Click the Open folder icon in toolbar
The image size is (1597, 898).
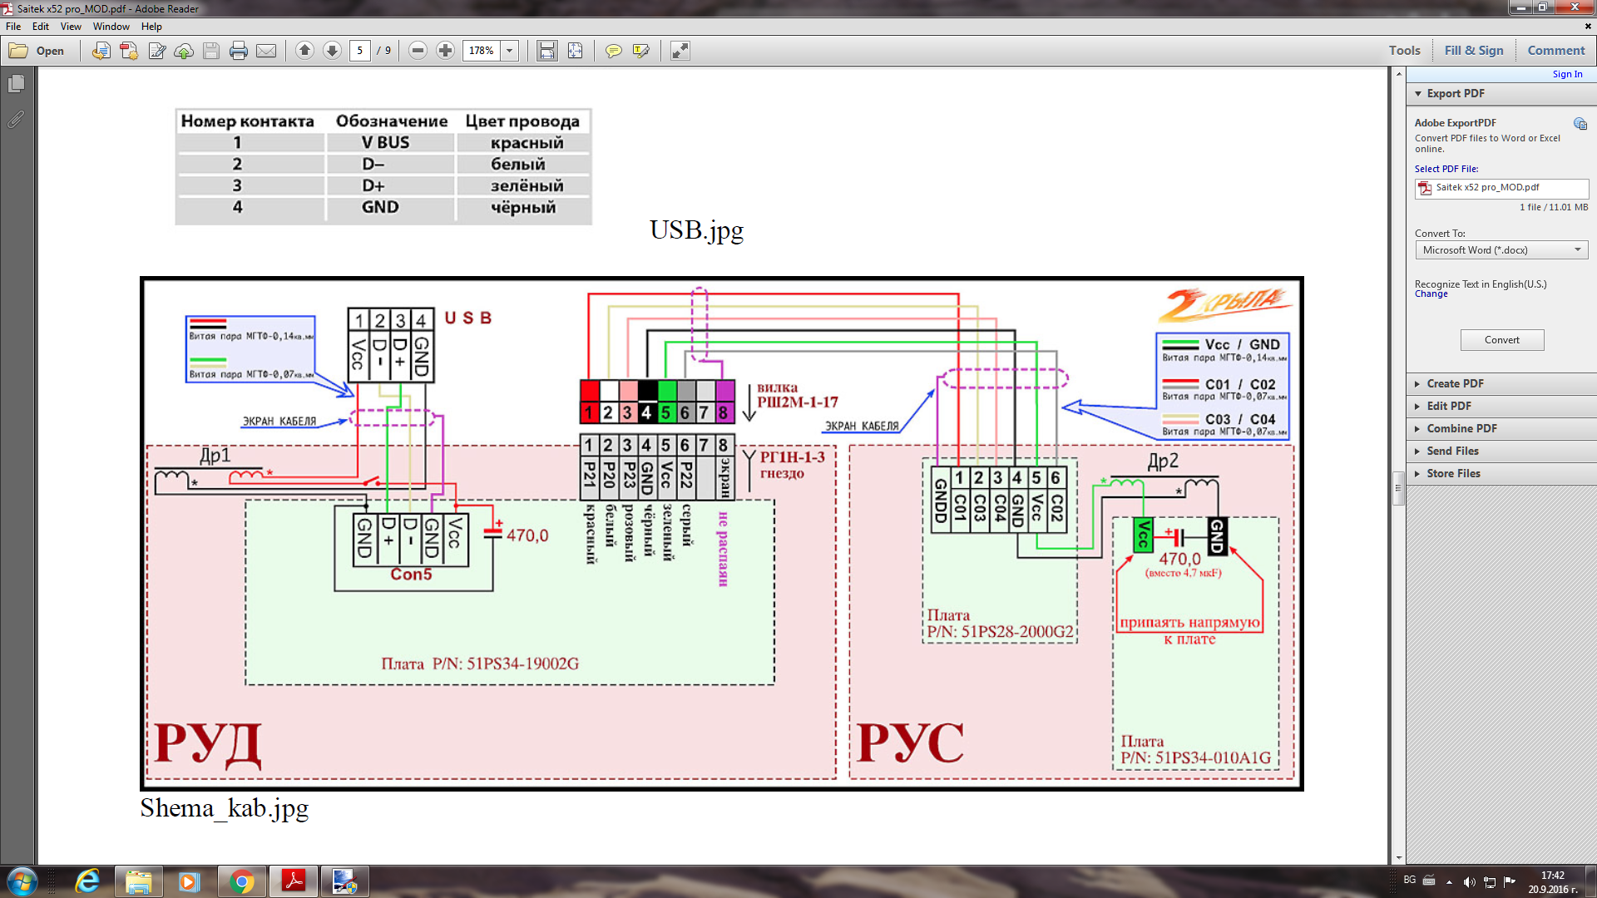point(18,51)
